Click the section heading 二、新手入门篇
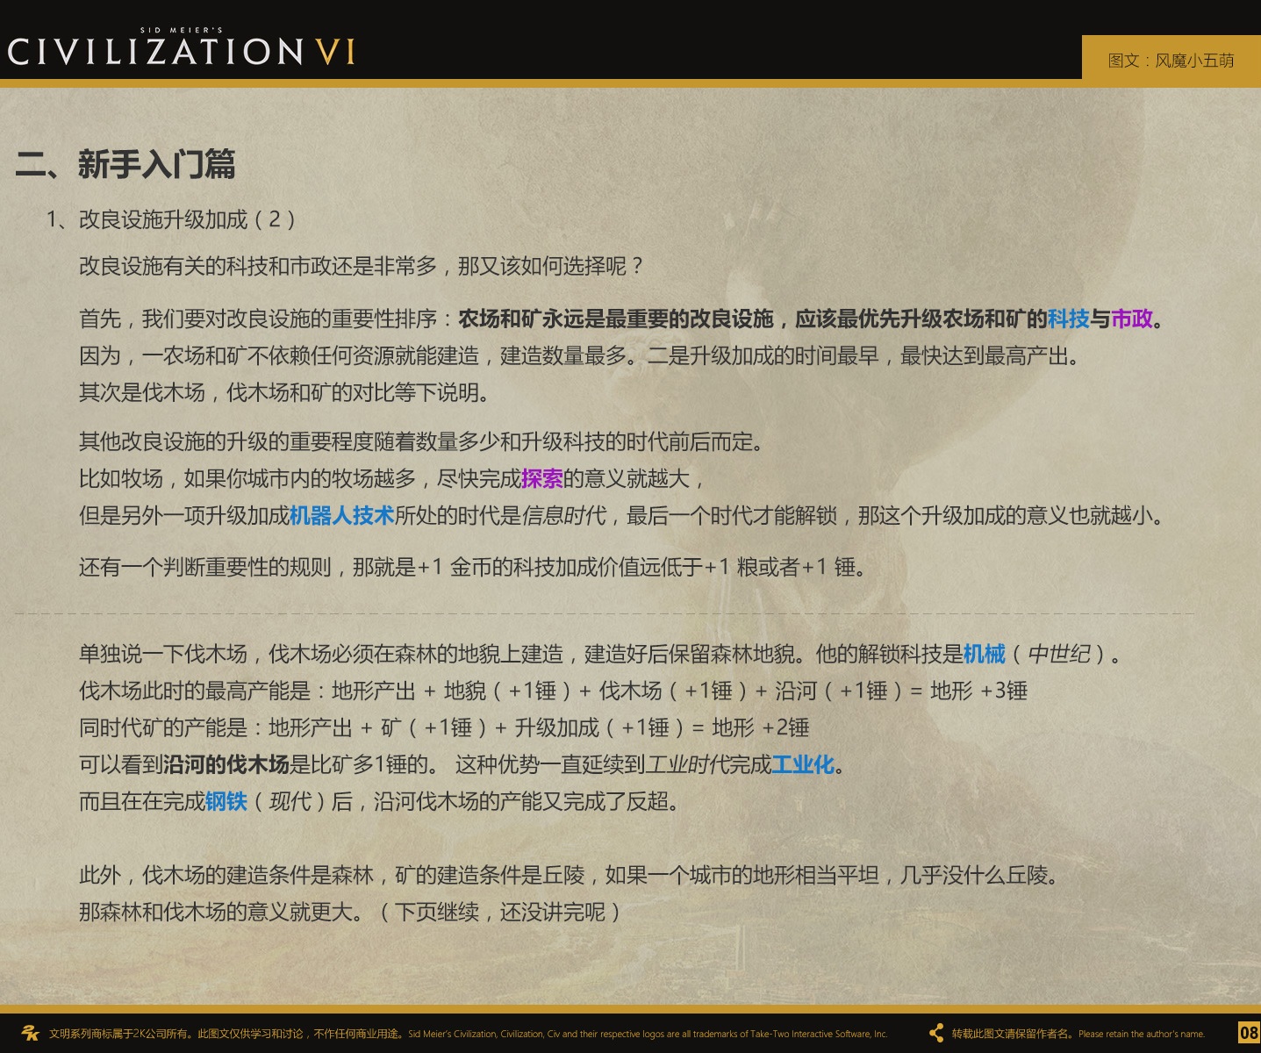This screenshot has height=1053, width=1261. [x=126, y=164]
